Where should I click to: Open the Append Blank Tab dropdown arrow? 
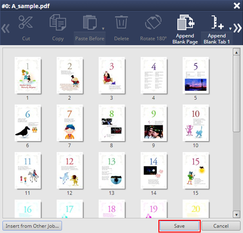click(230, 29)
